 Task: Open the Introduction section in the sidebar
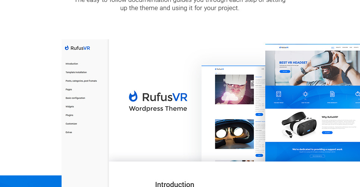[72, 64]
